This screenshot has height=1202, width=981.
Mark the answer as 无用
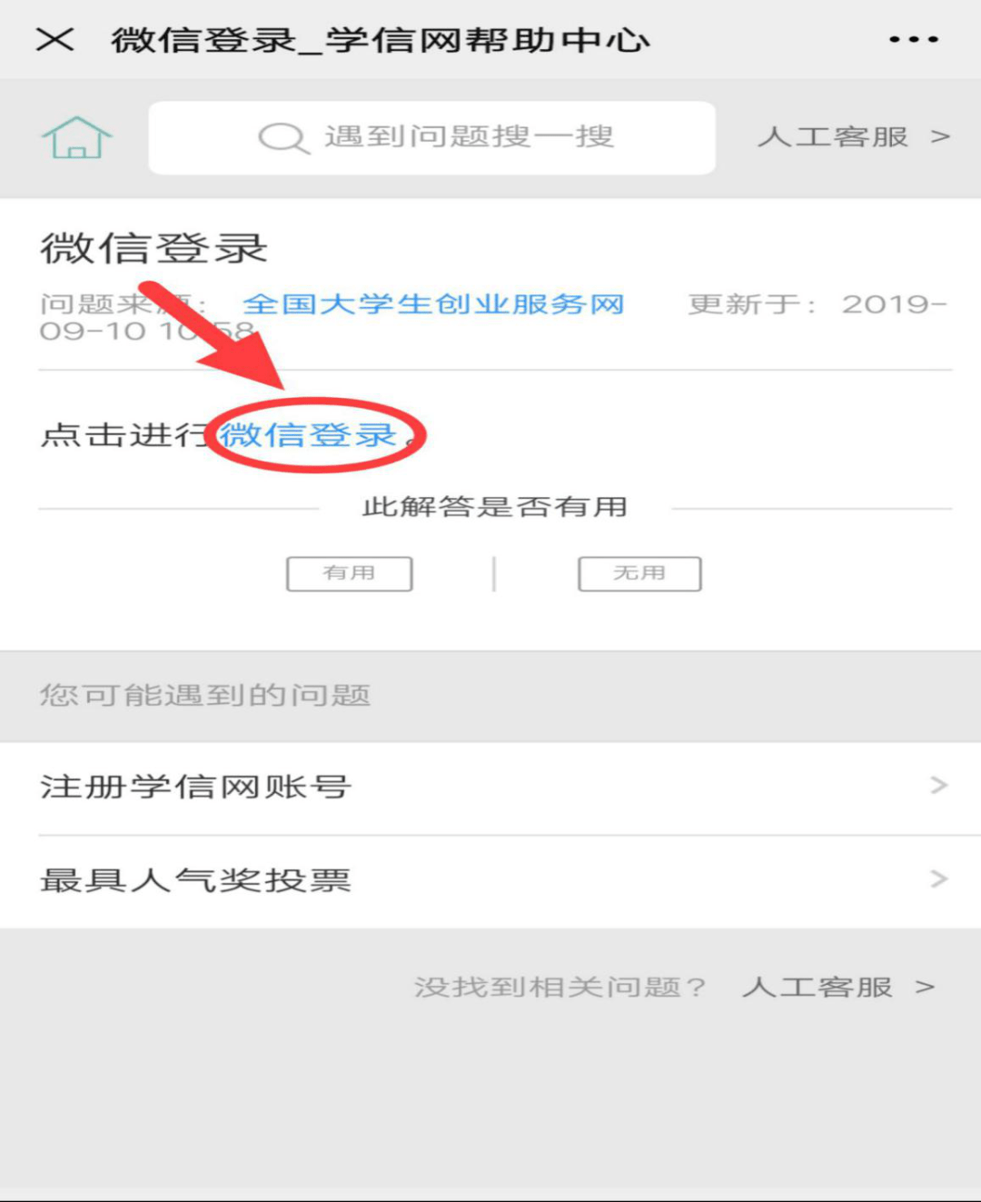639,573
